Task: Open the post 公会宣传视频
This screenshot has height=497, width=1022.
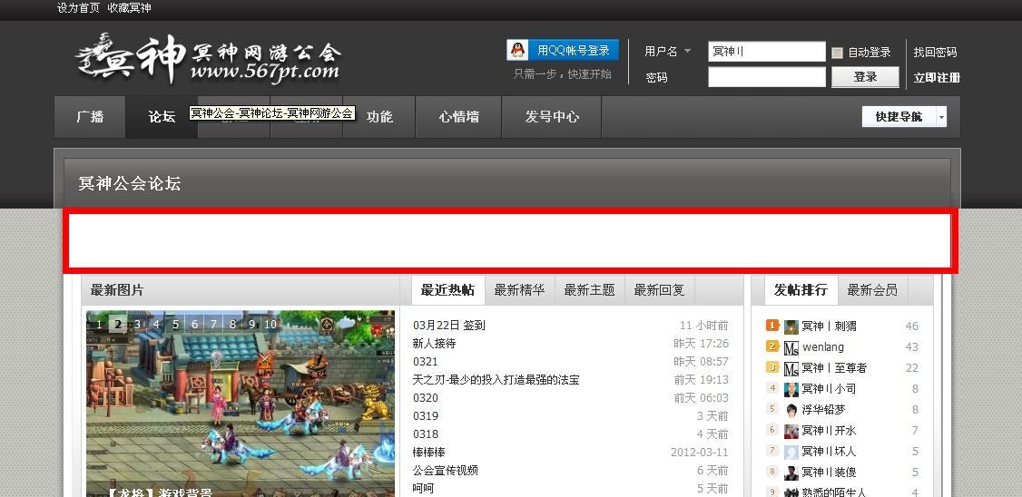Action: pos(445,471)
